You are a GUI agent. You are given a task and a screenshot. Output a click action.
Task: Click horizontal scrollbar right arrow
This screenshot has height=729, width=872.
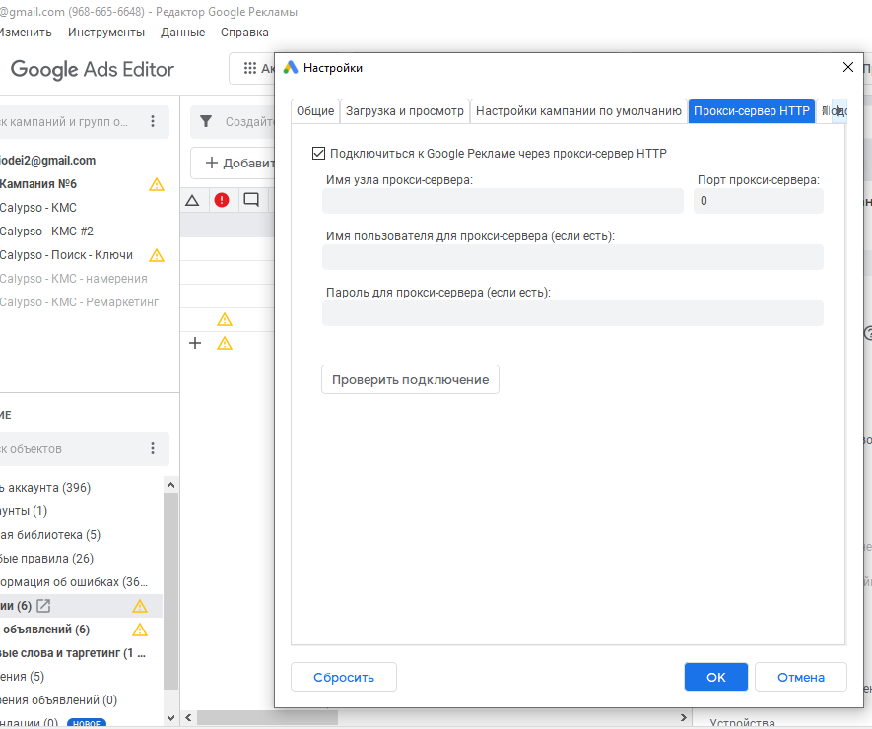tap(684, 718)
